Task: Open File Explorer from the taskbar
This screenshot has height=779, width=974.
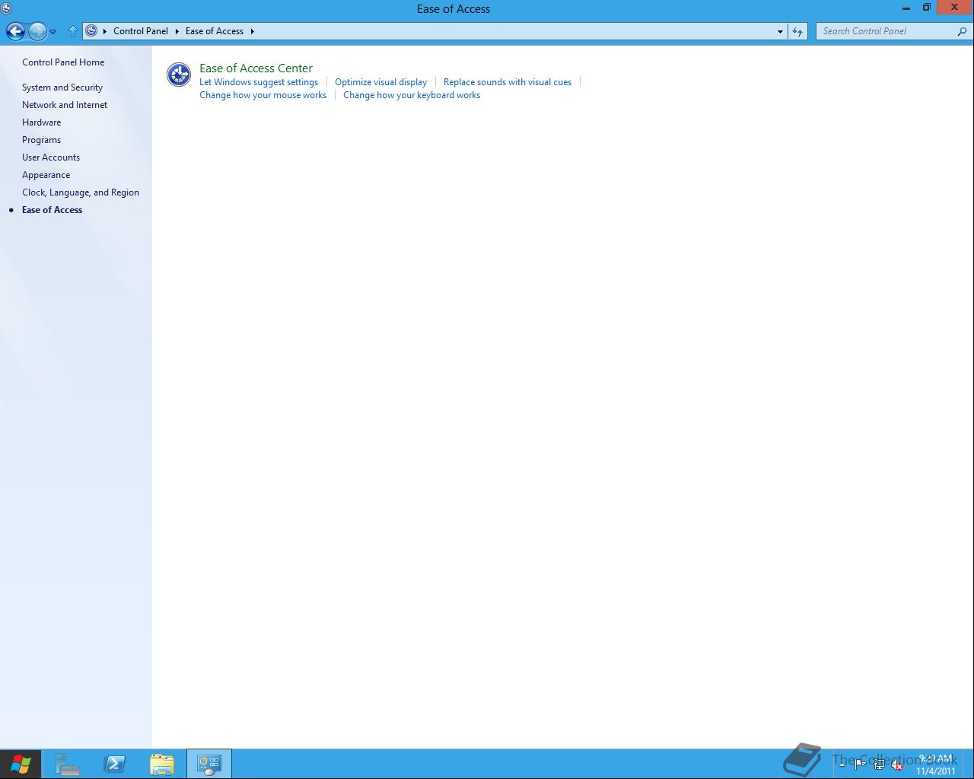Action: (162, 764)
